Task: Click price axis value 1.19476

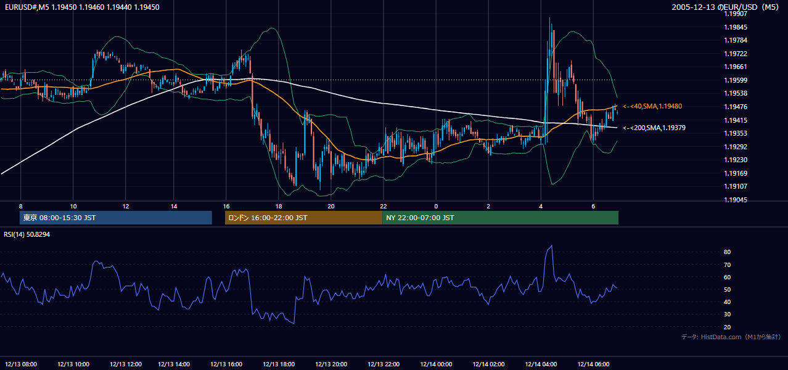Action: click(x=736, y=107)
